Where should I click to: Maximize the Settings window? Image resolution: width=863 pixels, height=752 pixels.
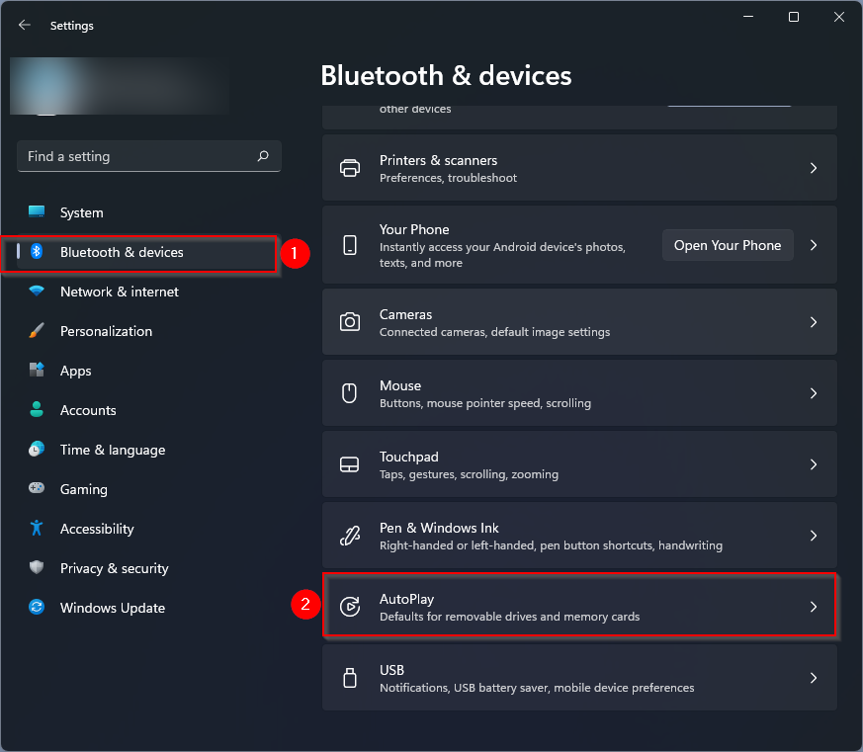794,17
